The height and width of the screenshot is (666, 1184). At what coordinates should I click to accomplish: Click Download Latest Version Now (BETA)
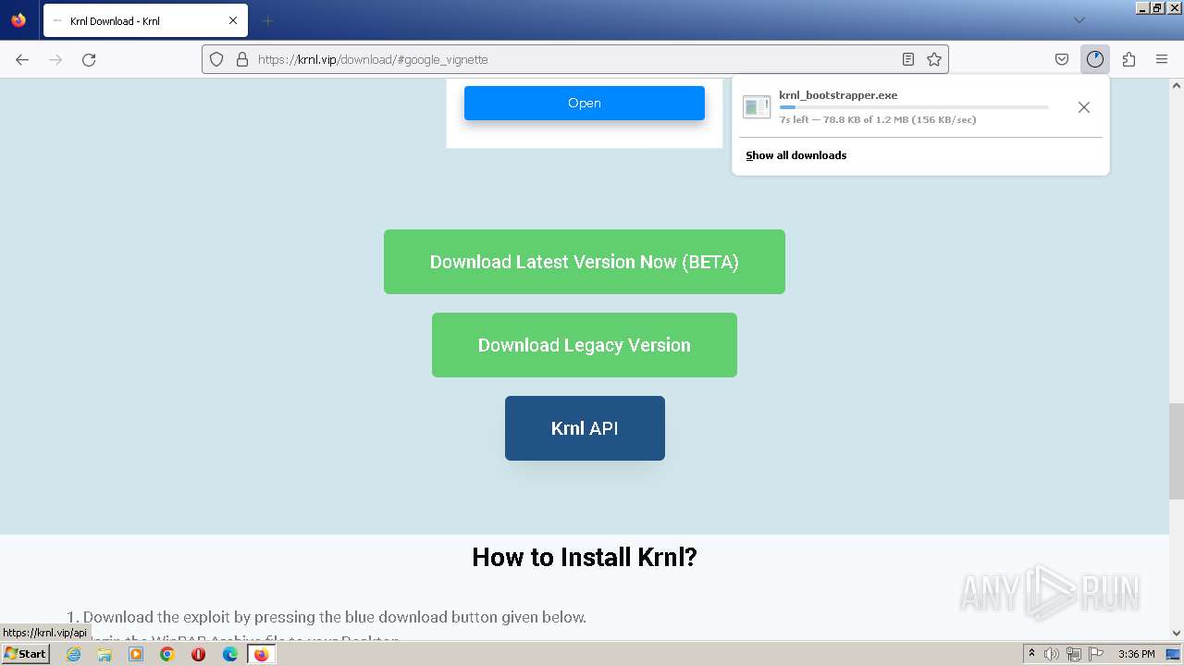[585, 262]
